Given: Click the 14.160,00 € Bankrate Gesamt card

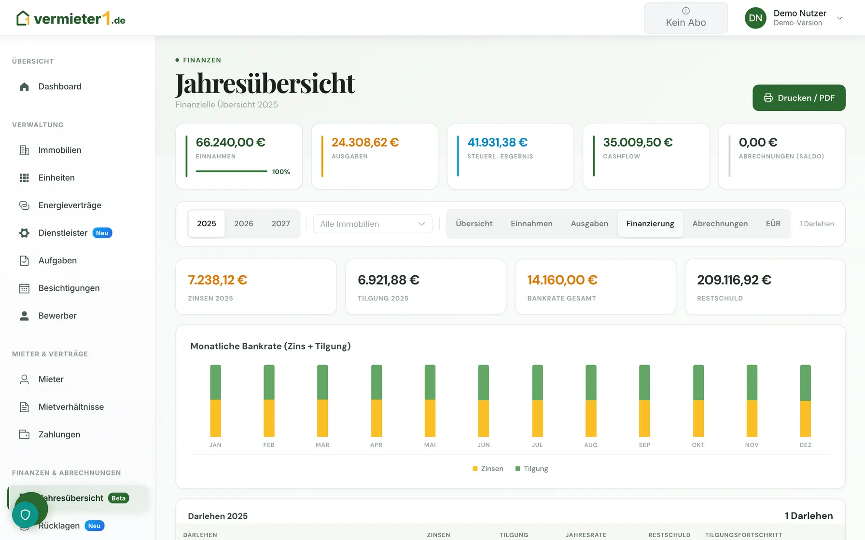Looking at the screenshot, I should [595, 287].
